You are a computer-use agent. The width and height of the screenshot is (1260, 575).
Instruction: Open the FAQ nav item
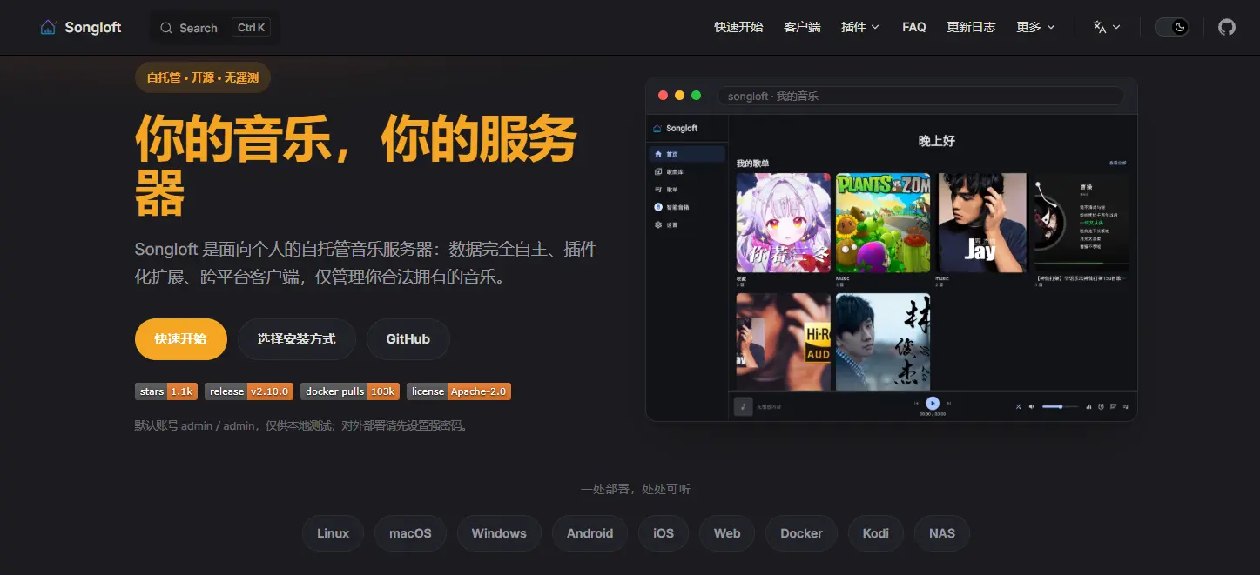coord(913,27)
